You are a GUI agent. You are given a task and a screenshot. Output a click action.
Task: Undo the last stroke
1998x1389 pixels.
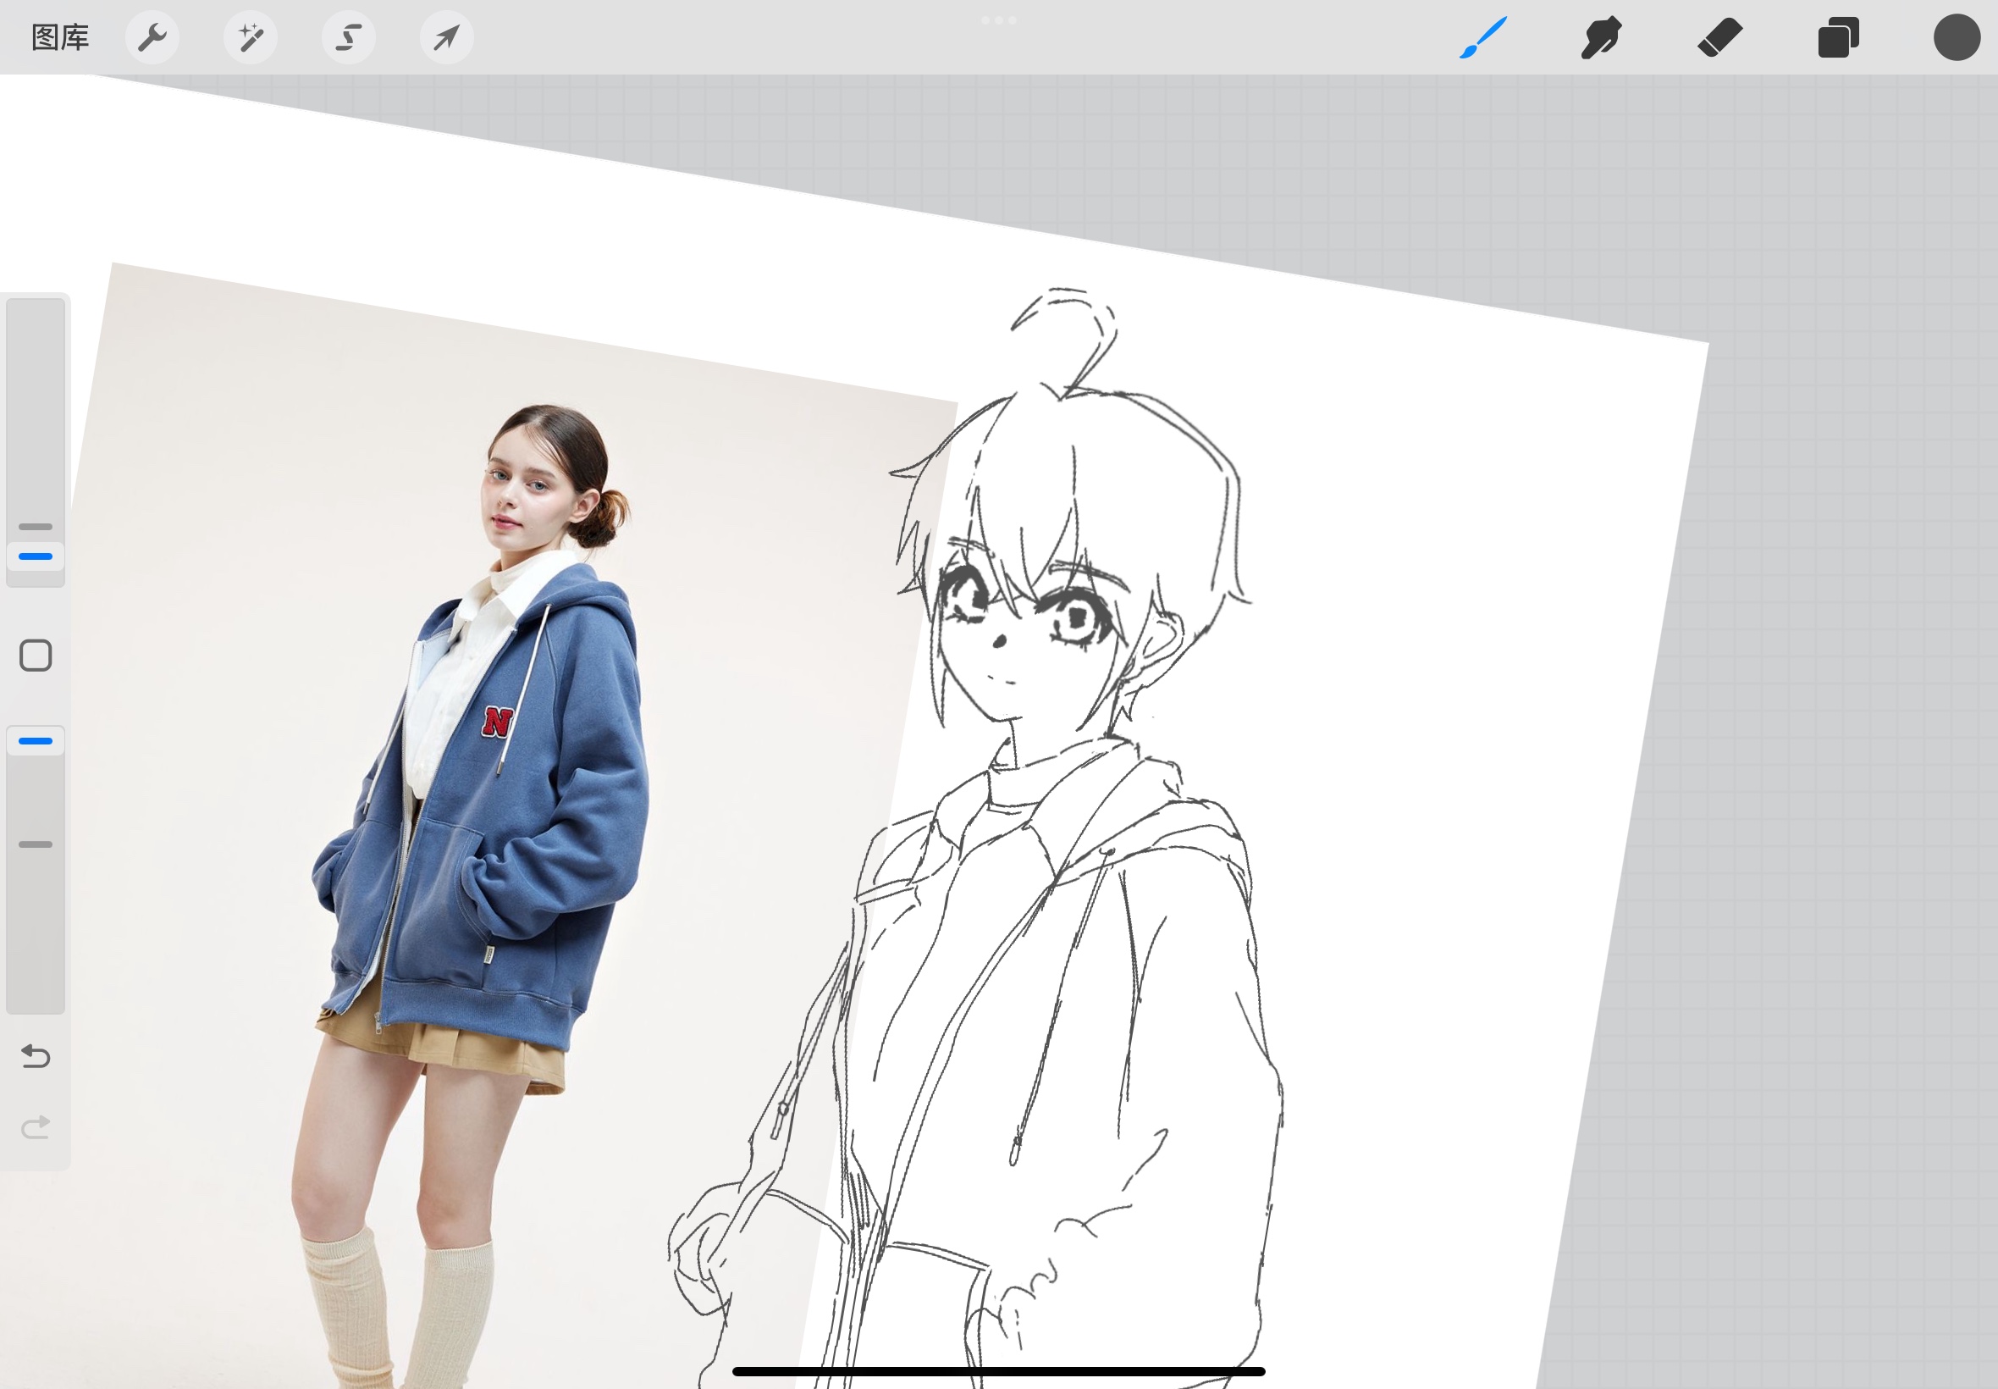click(36, 1055)
